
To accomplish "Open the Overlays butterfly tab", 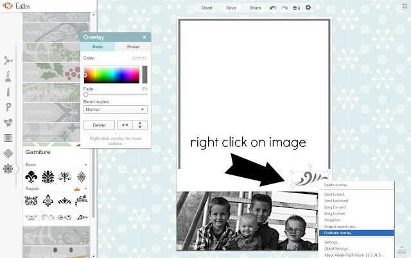I will pyautogui.click(x=8, y=123).
